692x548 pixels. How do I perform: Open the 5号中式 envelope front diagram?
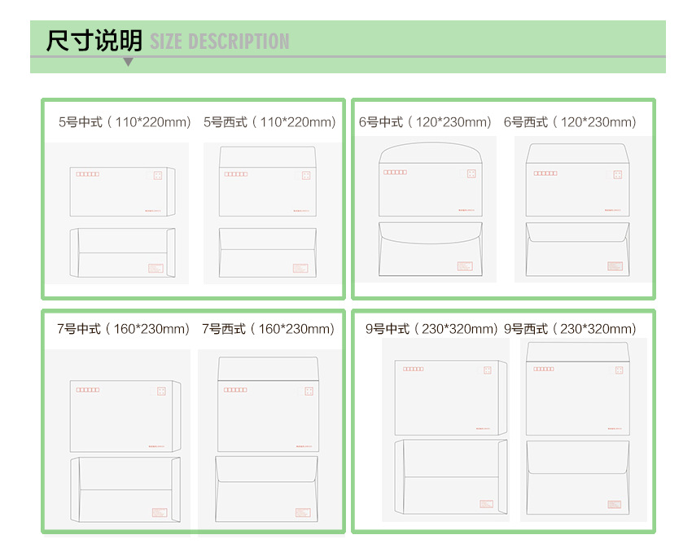[122, 191]
